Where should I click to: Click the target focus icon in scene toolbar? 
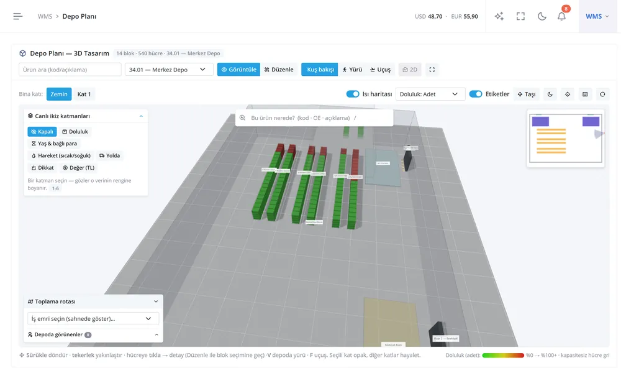[568, 94]
